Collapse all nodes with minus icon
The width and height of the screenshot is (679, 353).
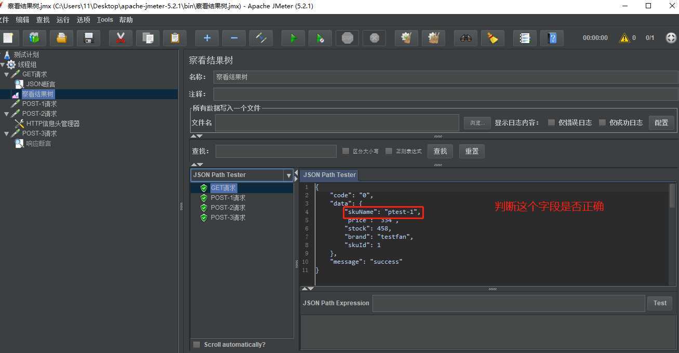coord(234,38)
